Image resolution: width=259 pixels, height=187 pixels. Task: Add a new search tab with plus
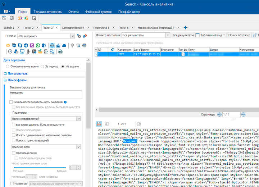(186, 28)
